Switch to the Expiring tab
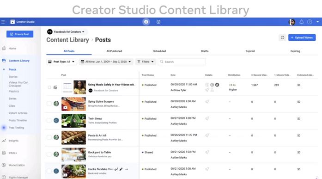Viewport: 322px width, 179px height. point(295,51)
